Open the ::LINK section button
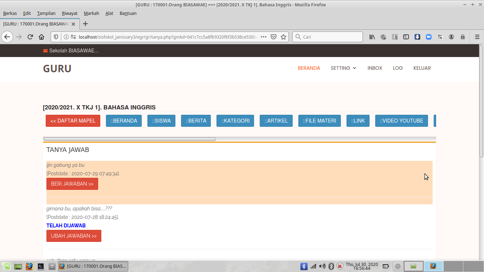This screenshot has height=272, width=484. (x=358, y=121)
